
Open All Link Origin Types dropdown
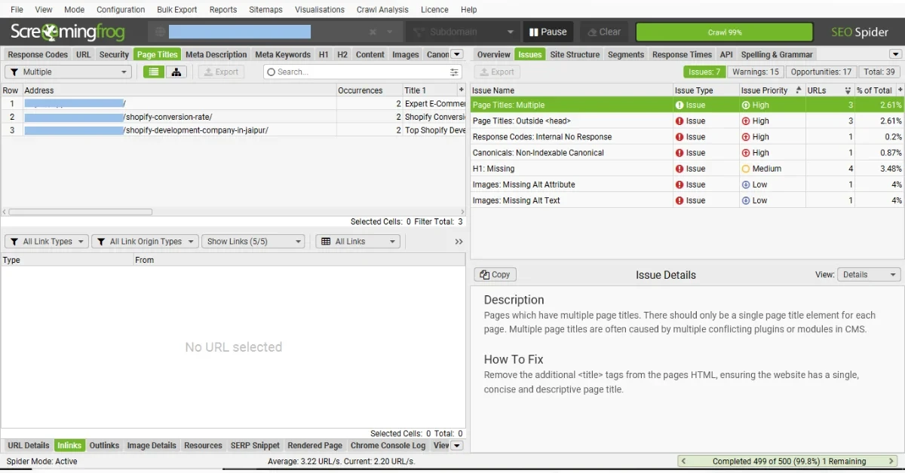pyautogui.click(x=145, y=242)
